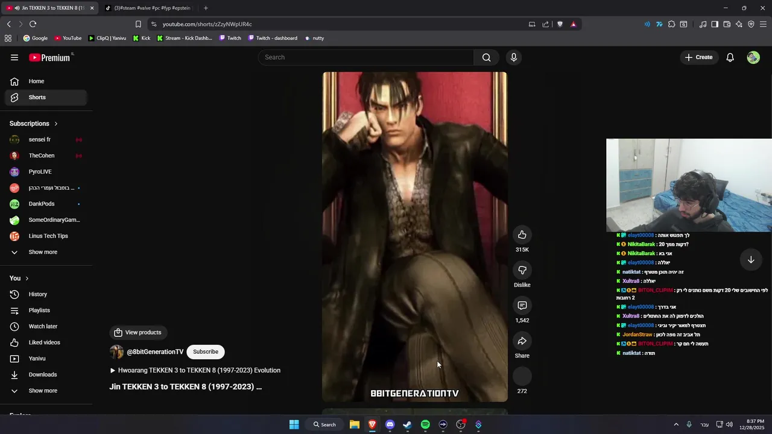Screen dimensions: 772x434
Task: Click View products button
Action: pos(138,332)
